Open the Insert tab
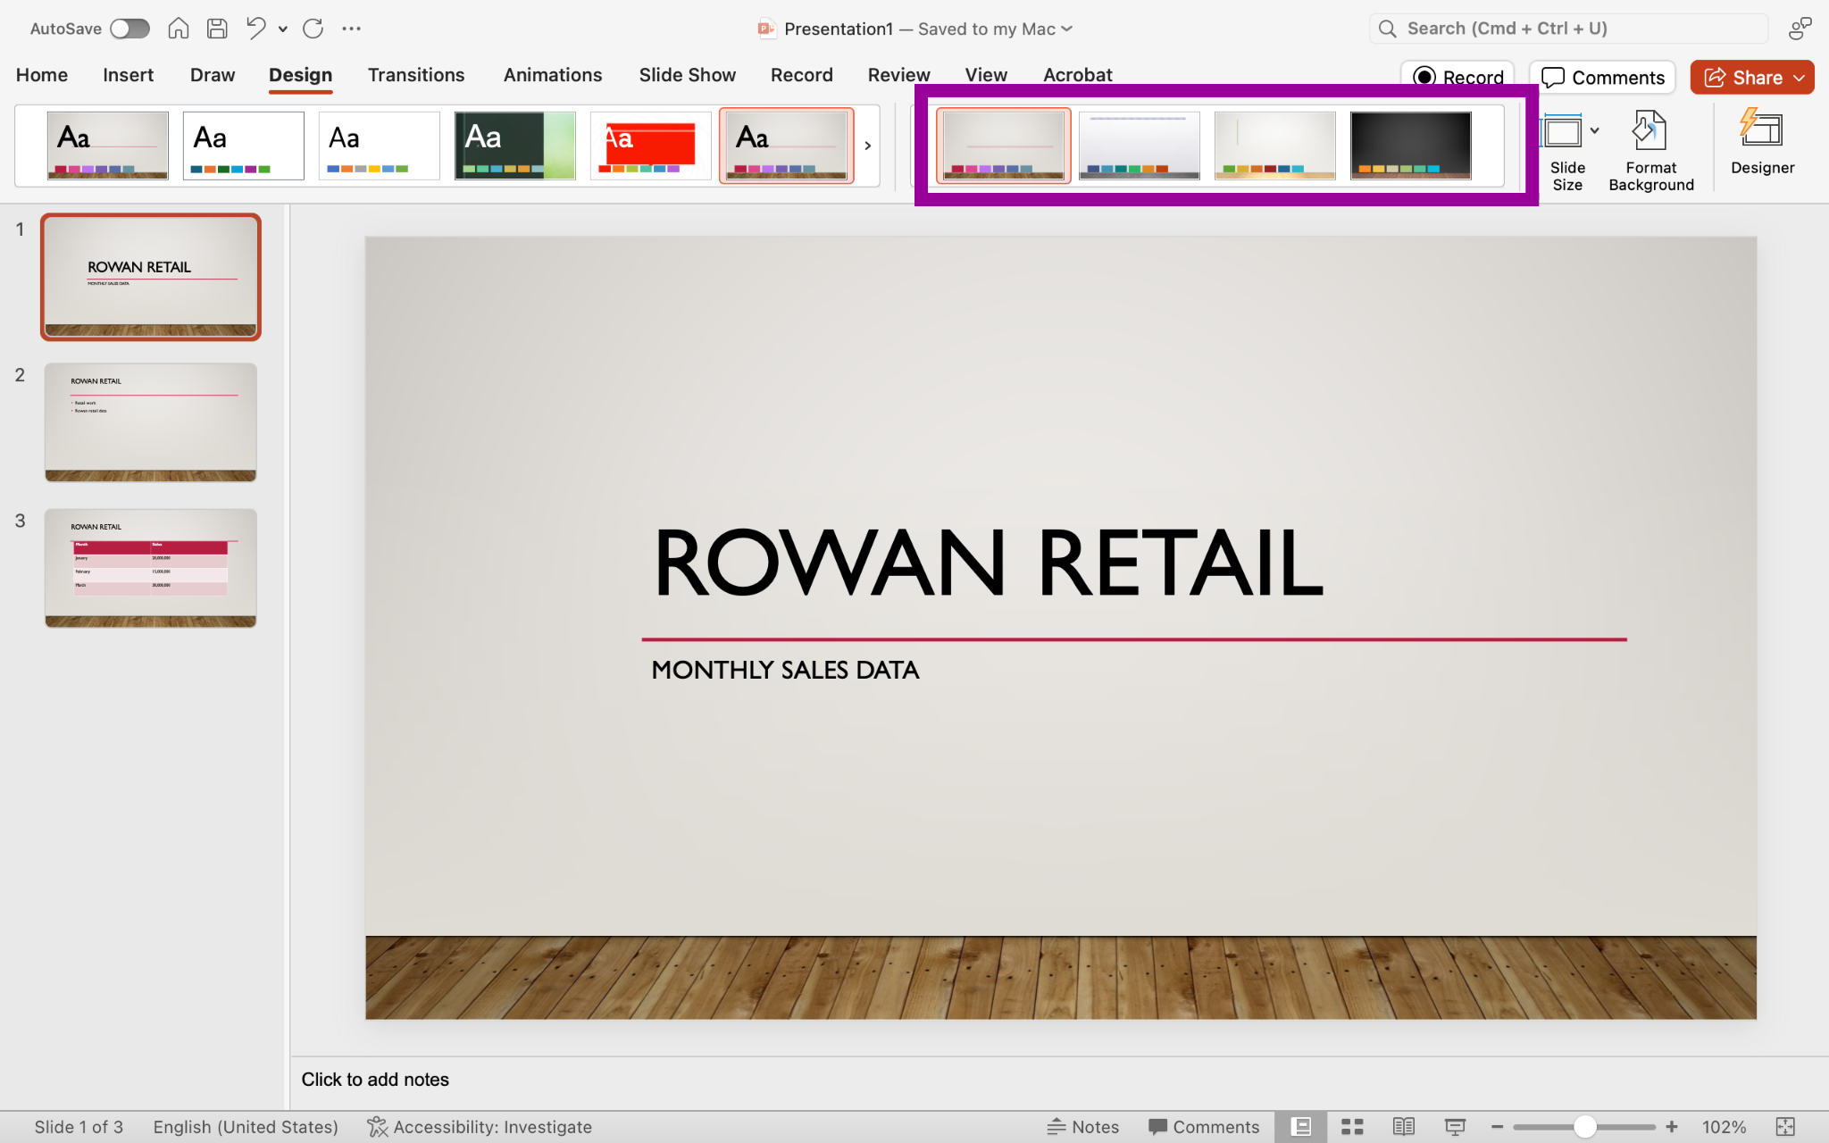Image resolution: width=1829 pixels, height=1143 pixels. [x=128, y=75]
